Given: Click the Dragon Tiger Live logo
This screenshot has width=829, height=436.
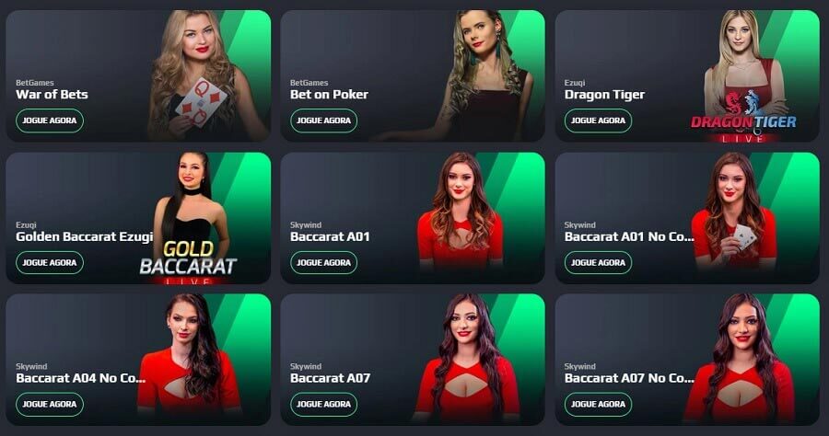Looking at the screenshot, I should tap(743, 117).
